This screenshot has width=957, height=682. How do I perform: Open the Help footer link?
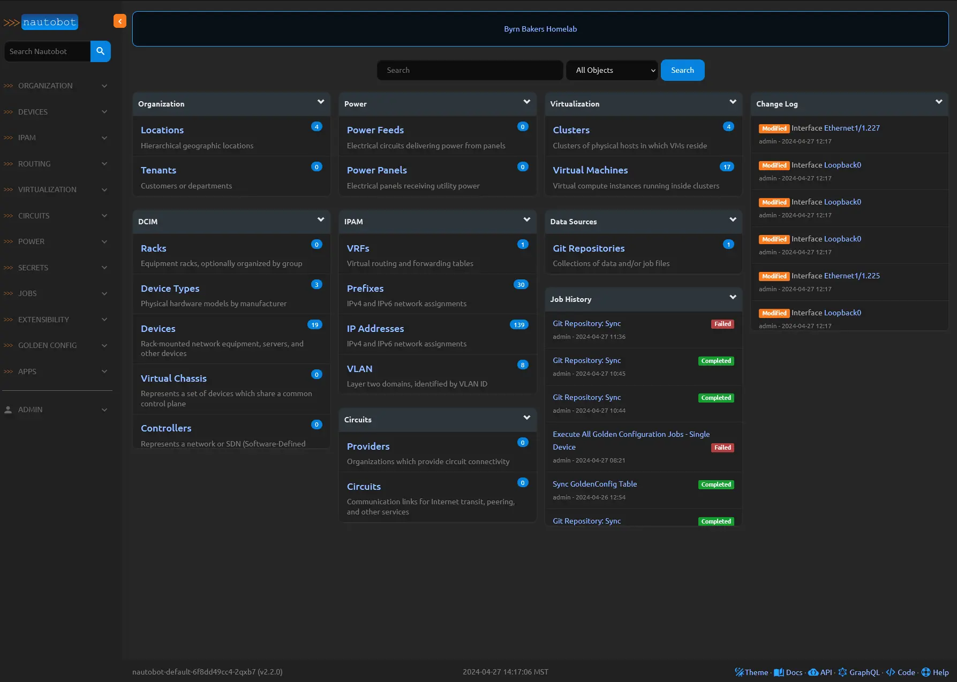[935, 672]
